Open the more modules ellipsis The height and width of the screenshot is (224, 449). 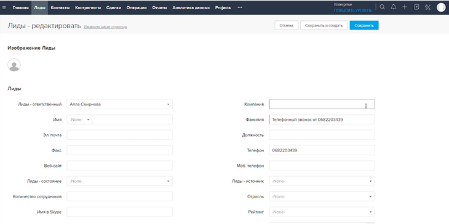pyautogui.click(x=240, y=8)
